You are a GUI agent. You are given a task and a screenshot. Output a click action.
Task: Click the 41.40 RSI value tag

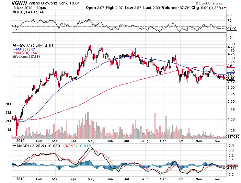[x=232, y=29]
